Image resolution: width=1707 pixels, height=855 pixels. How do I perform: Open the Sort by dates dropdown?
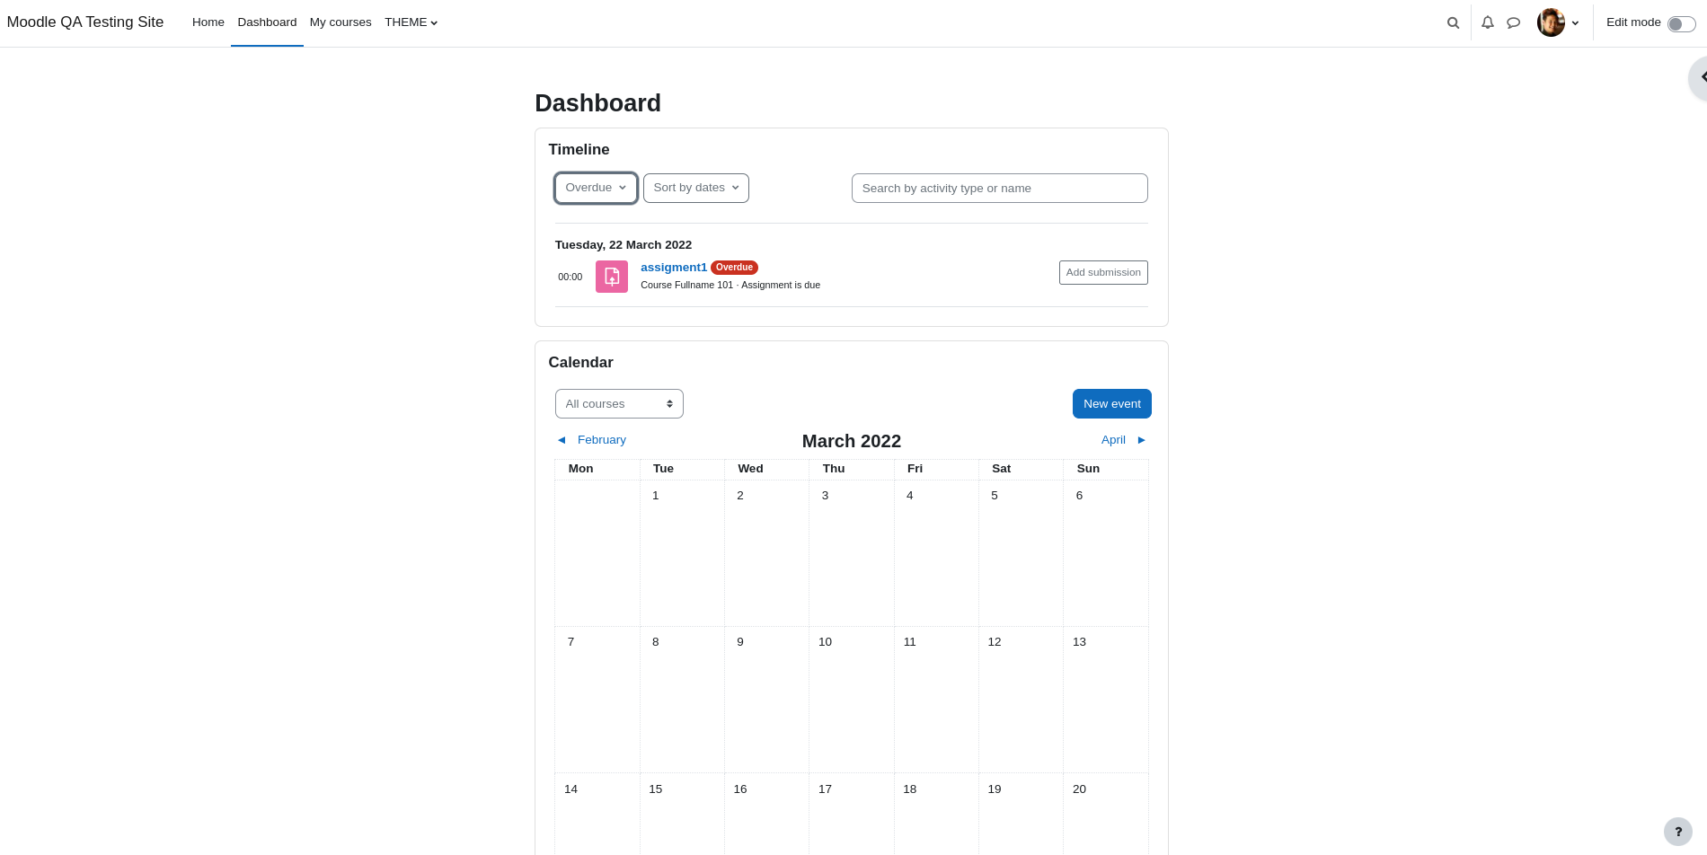(x=696, y=188)
